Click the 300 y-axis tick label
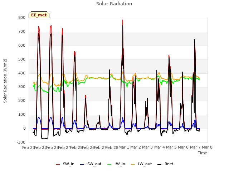The width and height of the screenshot is (229, 171). [x=22, y=87]
